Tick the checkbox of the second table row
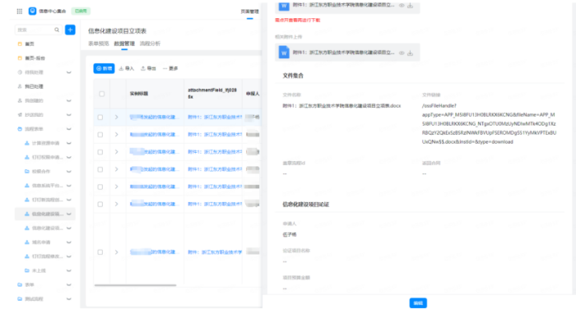This screenshot has width=576, height=309. [x=100, y=135]
